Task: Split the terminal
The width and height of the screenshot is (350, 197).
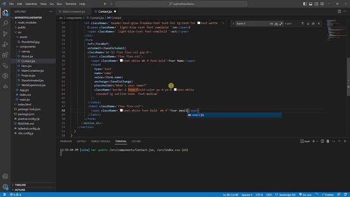Action: click(322, 141)
